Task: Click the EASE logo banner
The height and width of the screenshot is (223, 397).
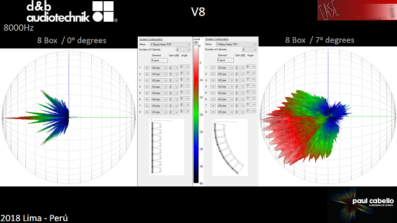Action: coord(357,10)
